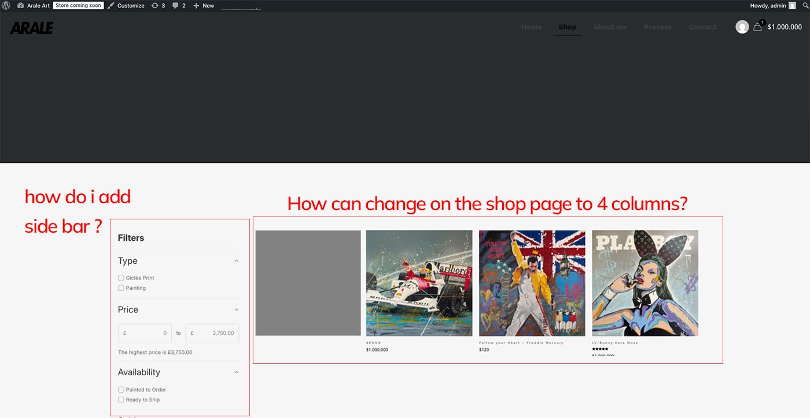
Task: Go to the Home menu item
Action: (531, 27)
